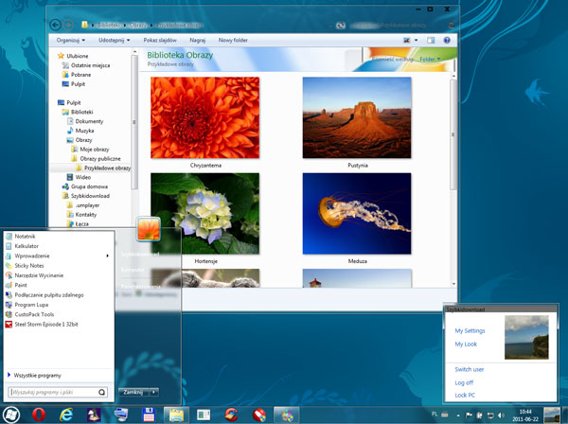Click the Zamknij shutdown button
The image size is (568, 424).
[x=133, y=392]
